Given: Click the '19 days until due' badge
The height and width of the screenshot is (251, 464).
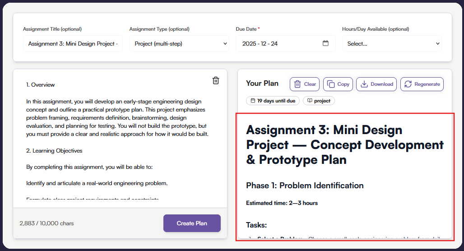Looking at the screenshot, I should [x=273, y=101].
